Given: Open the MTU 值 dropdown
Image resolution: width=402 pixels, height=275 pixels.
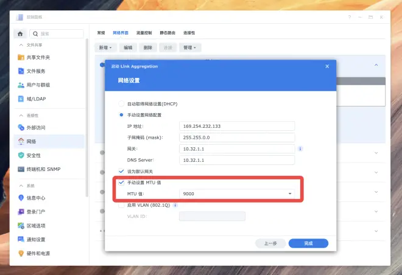Looking at the screenshot, I should coord(237,194).
